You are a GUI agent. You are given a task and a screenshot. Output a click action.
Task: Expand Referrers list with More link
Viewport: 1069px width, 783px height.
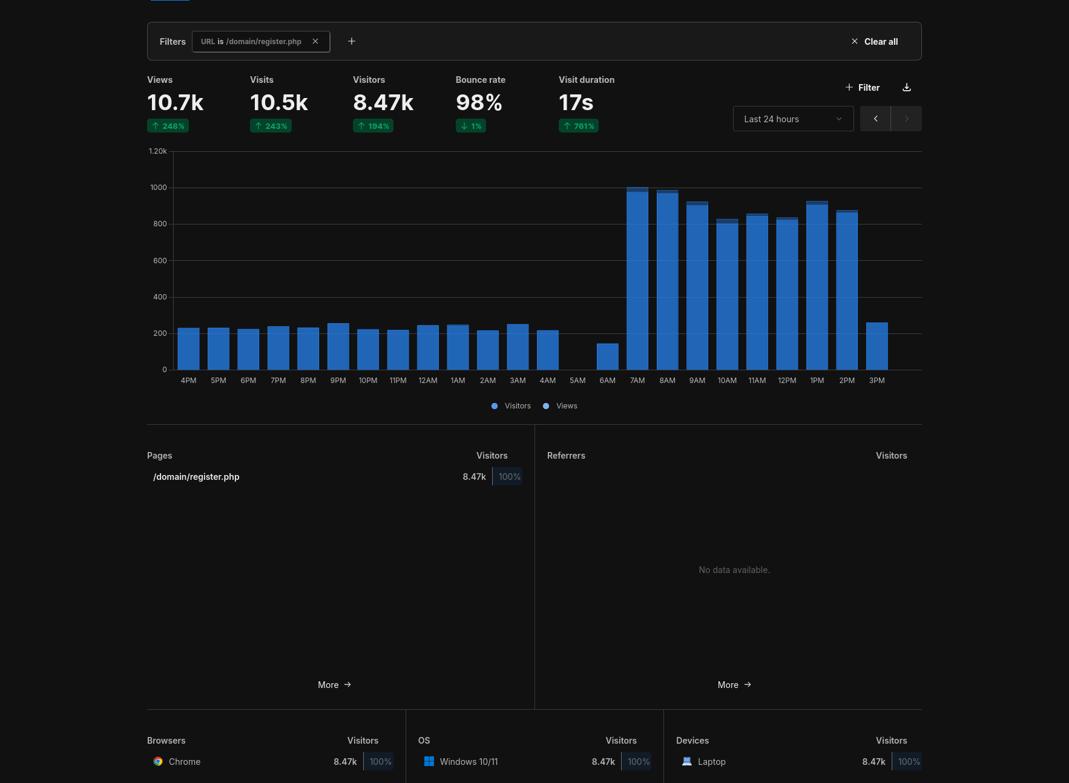pyautogui.click(x=734, y=685)
